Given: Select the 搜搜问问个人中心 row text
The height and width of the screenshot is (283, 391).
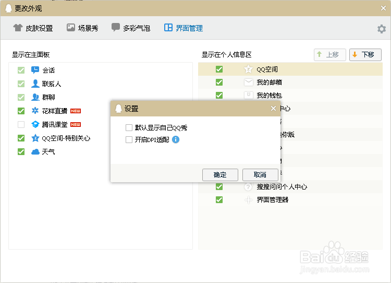Looking at the screenshot, I should (282, 186).
